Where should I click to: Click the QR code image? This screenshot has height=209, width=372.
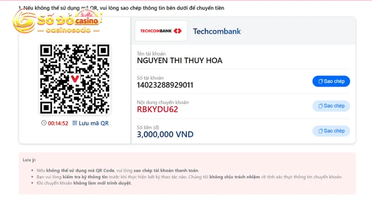click(75, 79)
